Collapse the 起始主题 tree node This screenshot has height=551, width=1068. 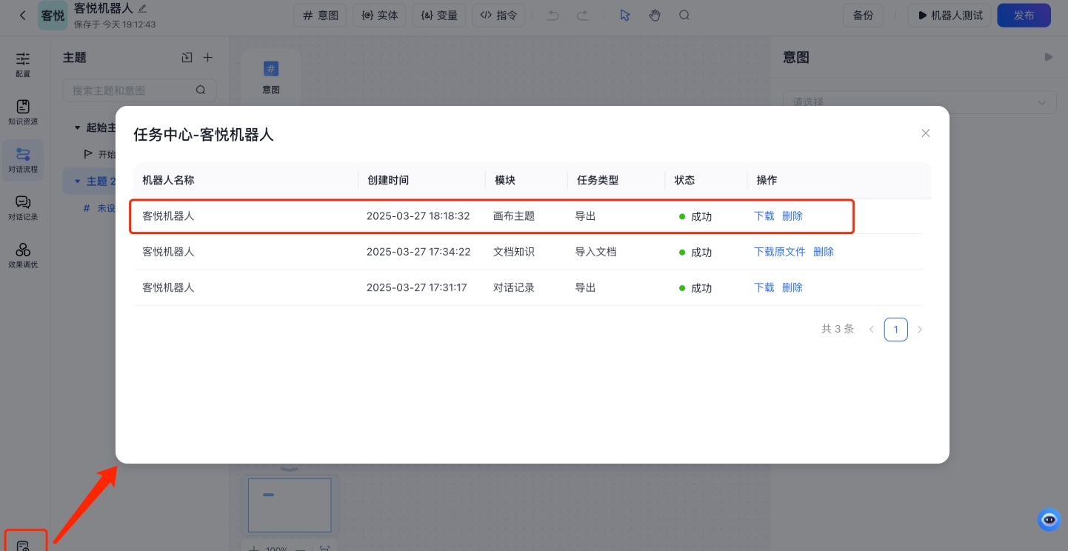click(77, 127)
